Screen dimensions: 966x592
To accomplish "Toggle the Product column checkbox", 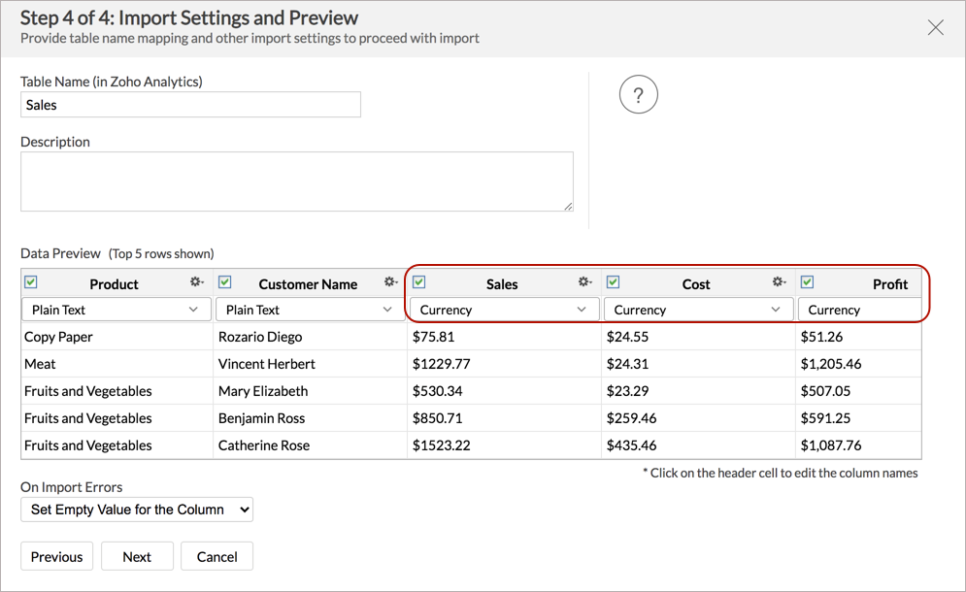I will (30, 281).
